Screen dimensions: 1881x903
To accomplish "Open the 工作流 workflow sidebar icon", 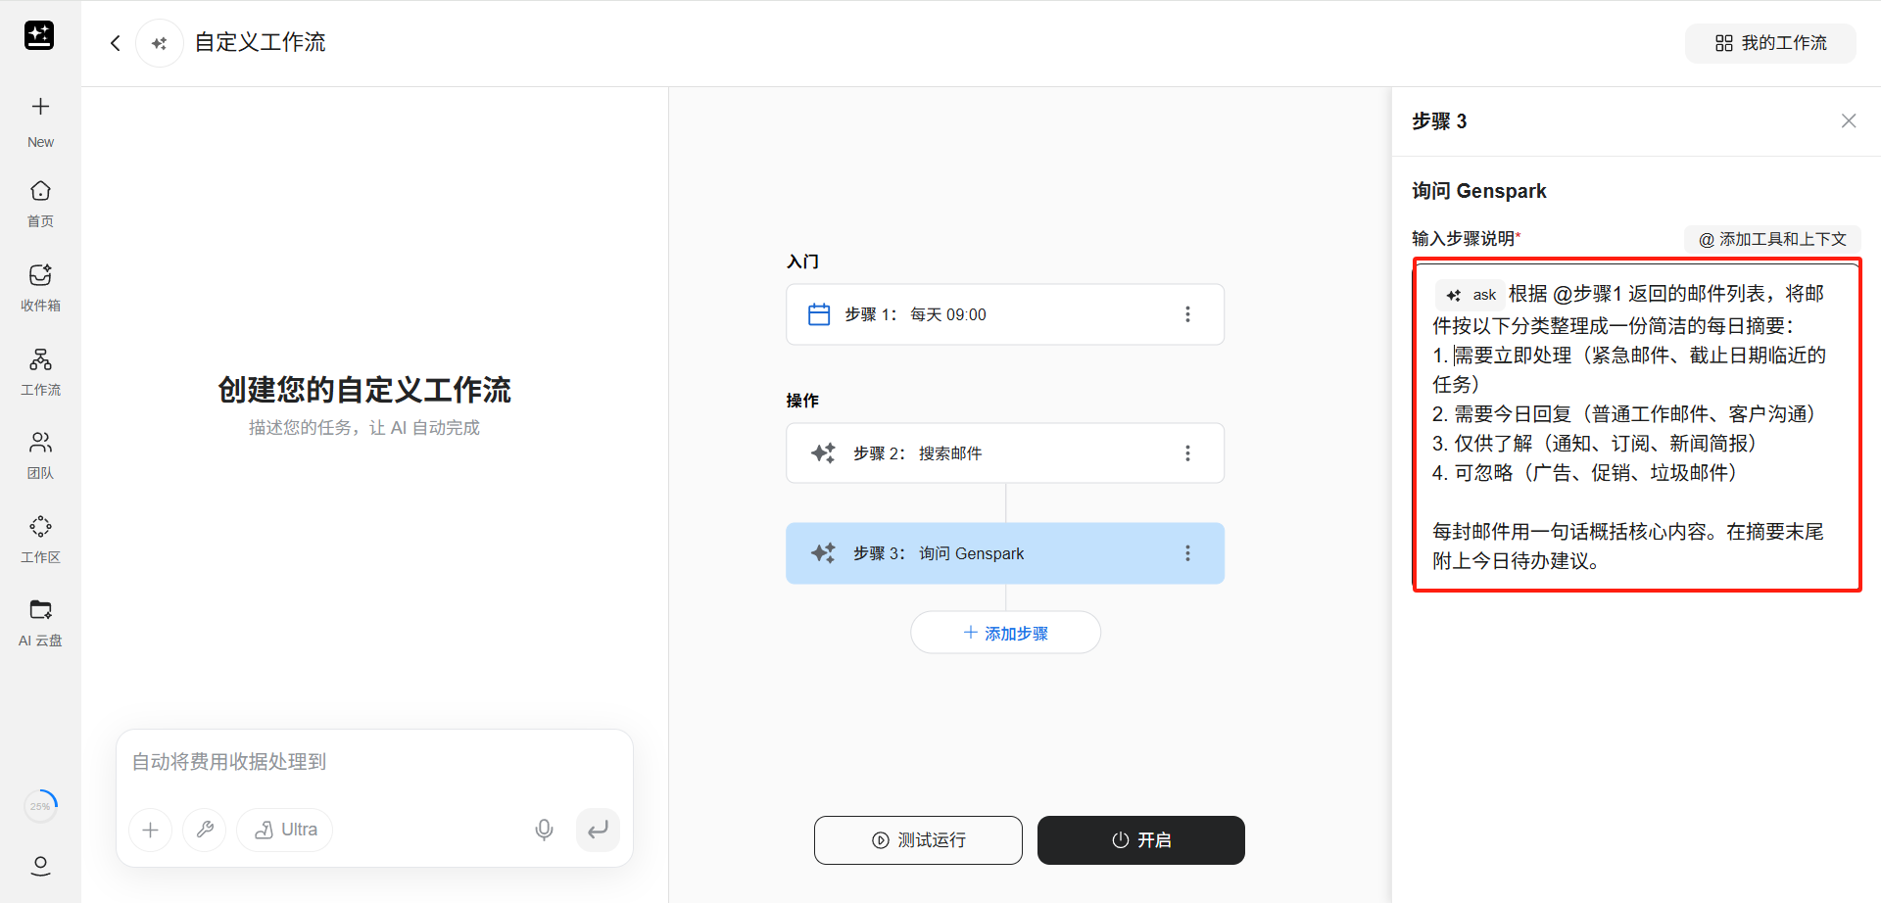I will 40,359.
